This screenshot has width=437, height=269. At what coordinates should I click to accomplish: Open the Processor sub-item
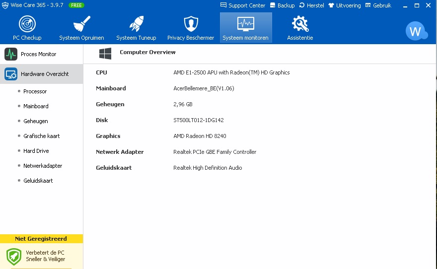(x=35, y=91)
